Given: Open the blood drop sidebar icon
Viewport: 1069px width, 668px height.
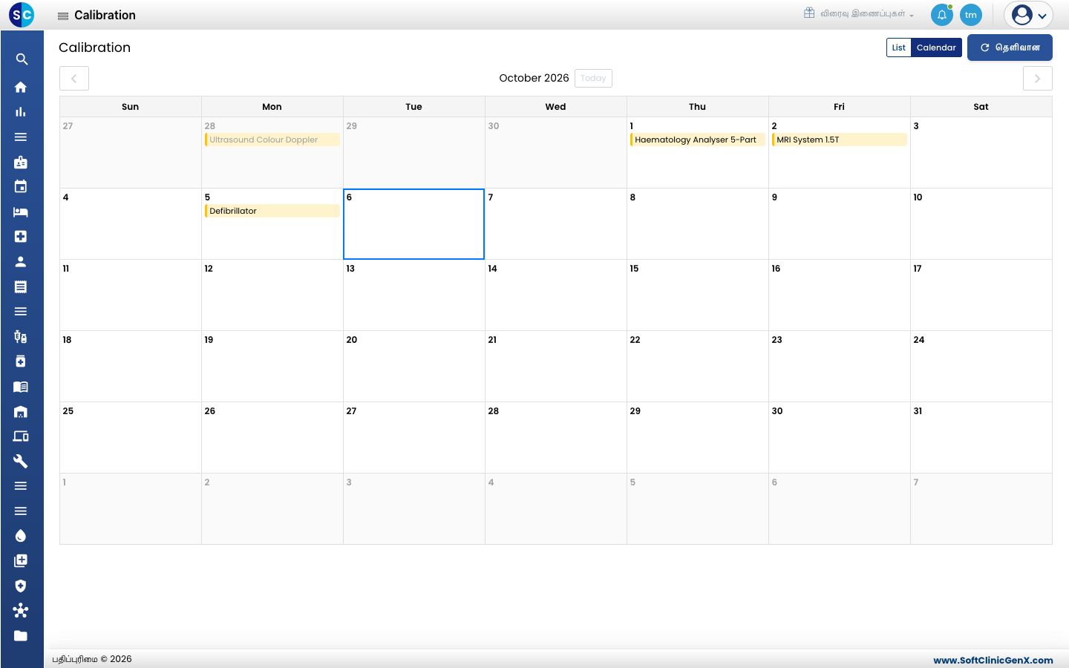Looking at the screenshot, I should tap(21, 536).
